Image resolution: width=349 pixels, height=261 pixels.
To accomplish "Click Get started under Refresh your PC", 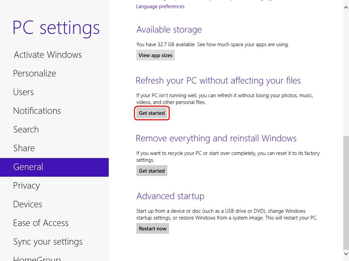I will point(152,113).
